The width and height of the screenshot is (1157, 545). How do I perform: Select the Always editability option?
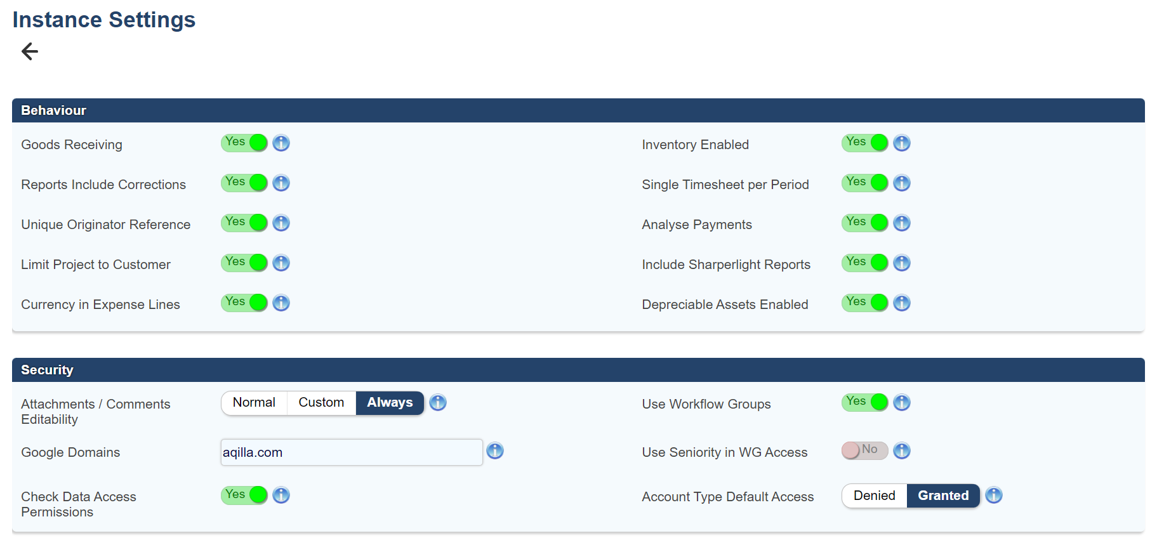coord(390,403)
